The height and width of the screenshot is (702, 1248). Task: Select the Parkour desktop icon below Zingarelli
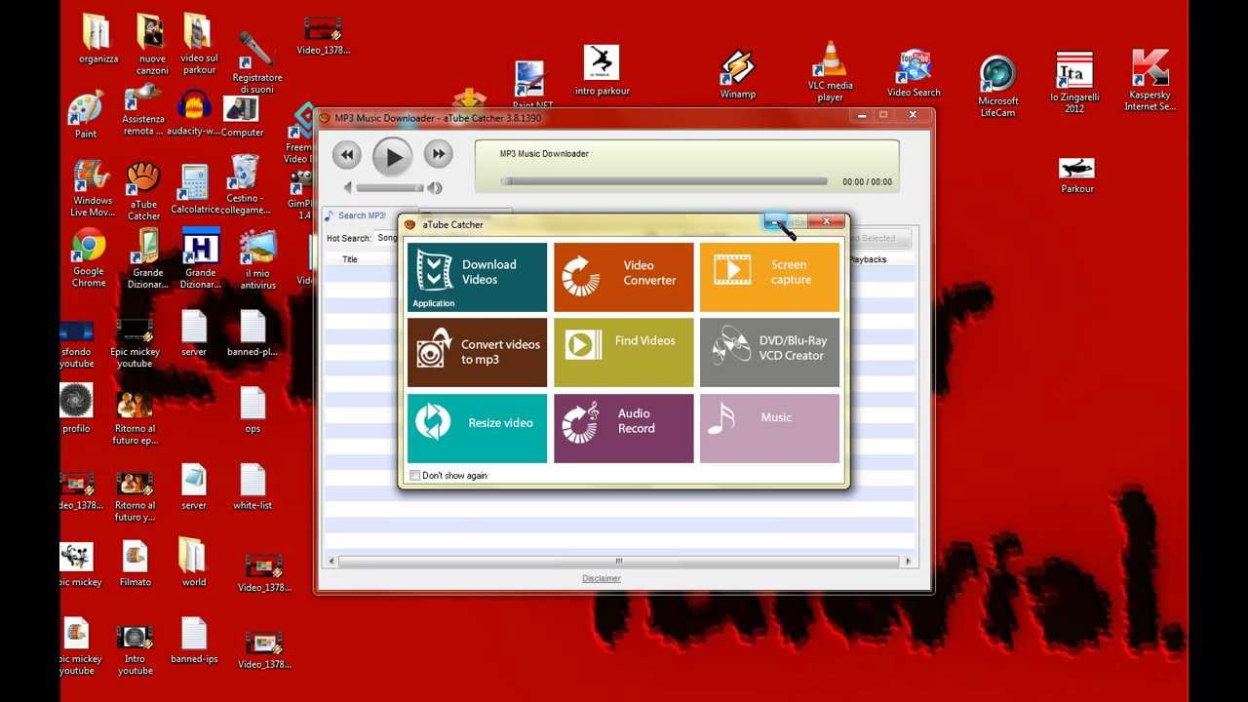1076,175
